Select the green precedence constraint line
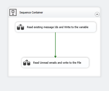Screen dimensions: 109x91 tap(55, 44)
